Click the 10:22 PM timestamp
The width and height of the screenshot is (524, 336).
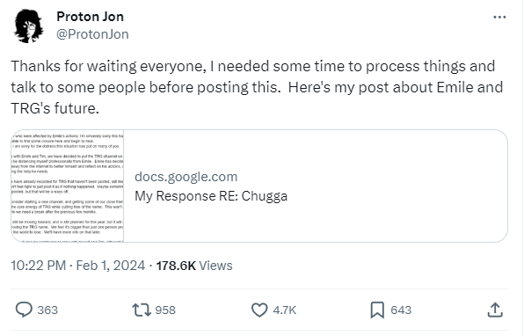(38, 266)
